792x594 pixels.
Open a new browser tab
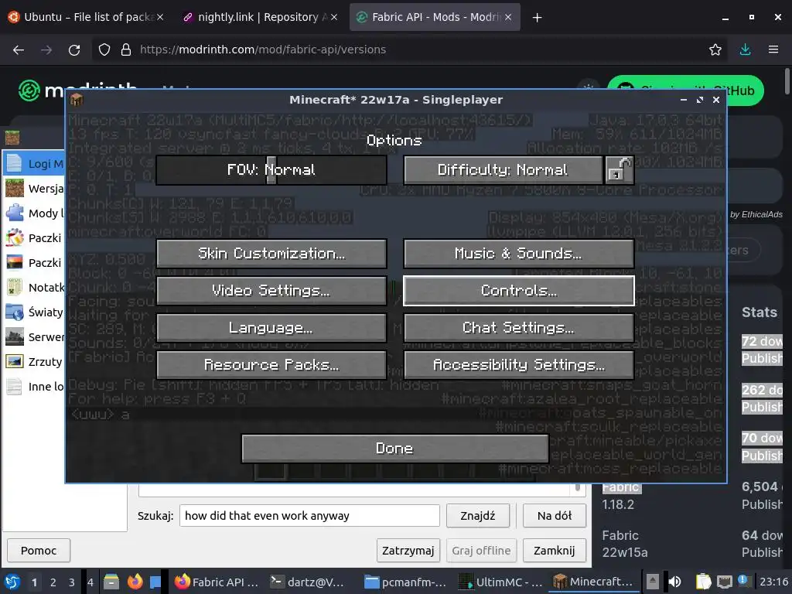pyautogui.click(x=537, y=18)
